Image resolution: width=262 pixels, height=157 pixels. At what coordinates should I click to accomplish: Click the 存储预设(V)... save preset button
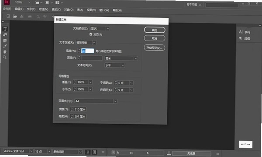point(155,48)
